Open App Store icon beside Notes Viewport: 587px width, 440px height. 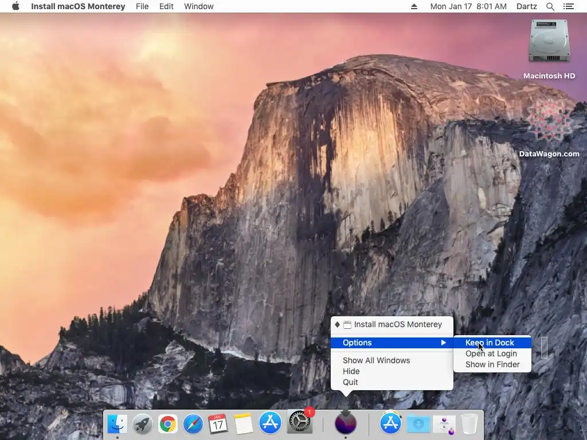(270, 423)
